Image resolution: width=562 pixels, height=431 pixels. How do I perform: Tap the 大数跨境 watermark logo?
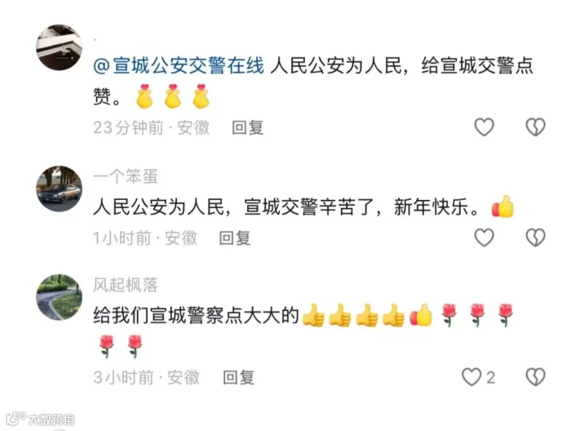click(x=40, y=419)
